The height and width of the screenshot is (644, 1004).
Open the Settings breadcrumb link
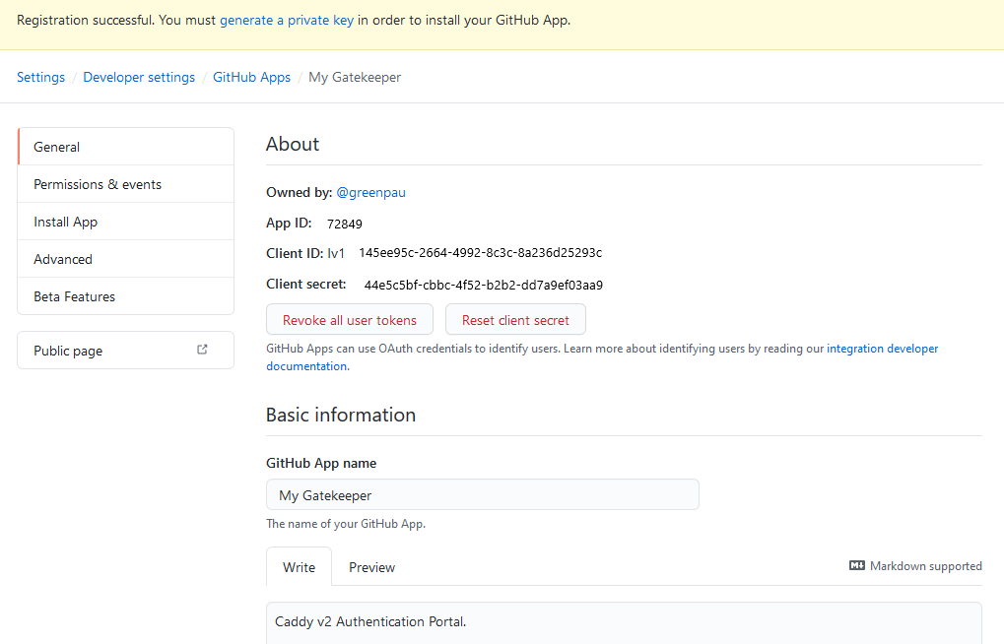click(40, 76)
